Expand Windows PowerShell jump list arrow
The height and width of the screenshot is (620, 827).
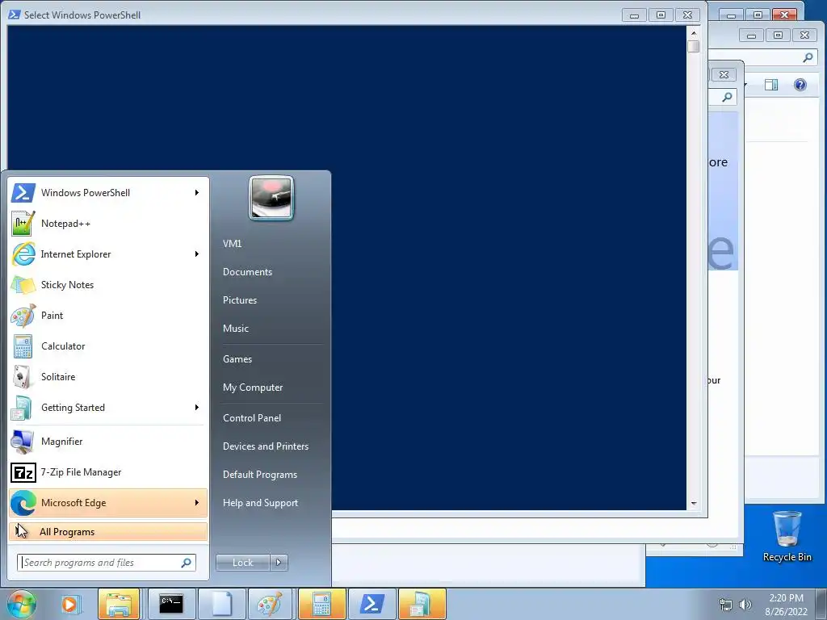coord(197,193)
